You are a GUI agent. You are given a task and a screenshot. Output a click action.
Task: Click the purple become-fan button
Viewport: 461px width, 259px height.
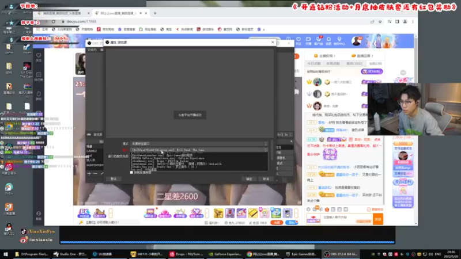(x=372, y=71)
